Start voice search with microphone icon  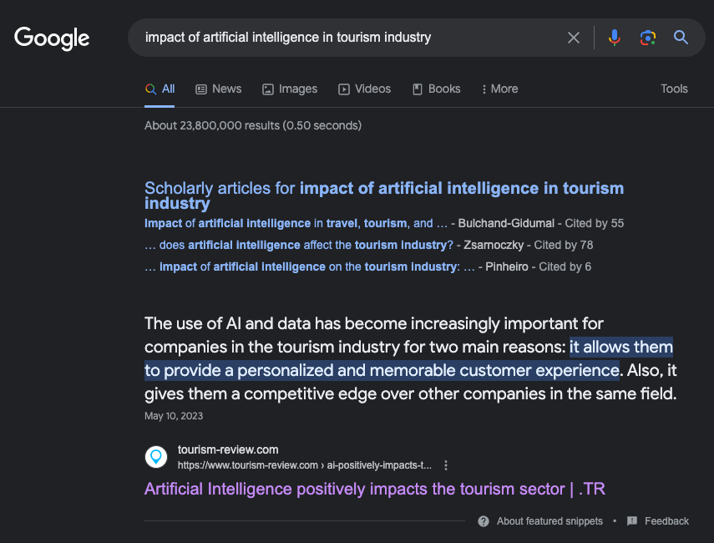[615, 38]
